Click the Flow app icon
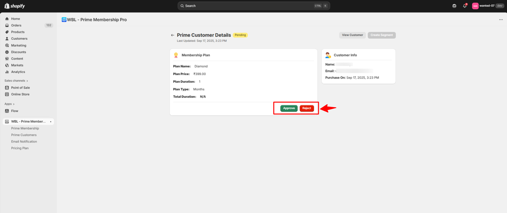The height and width of the screenshot is (213, 507). coord(7,111)
